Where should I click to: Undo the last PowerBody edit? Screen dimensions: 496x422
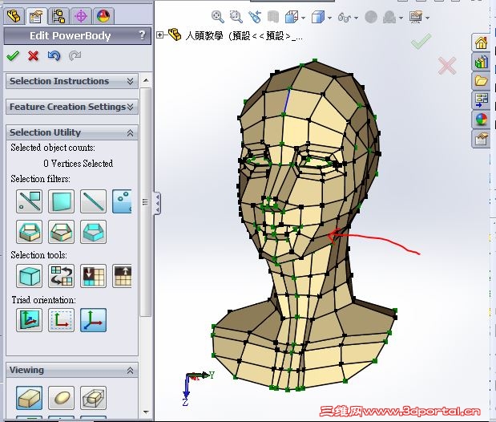[54, 56]
